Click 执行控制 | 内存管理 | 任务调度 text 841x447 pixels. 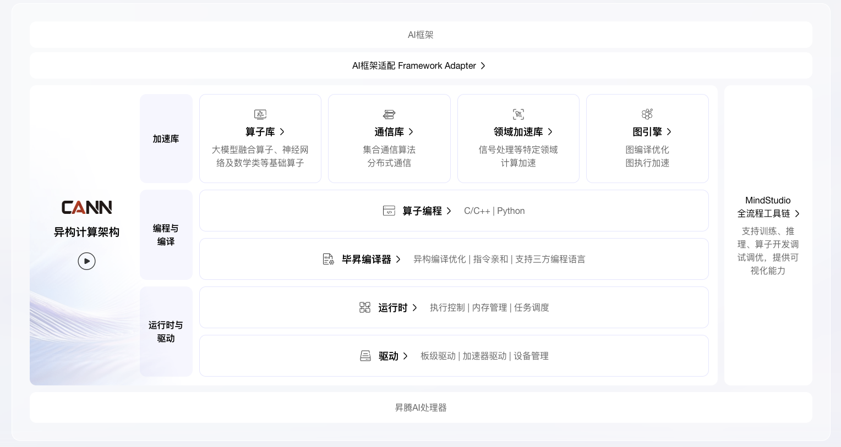tap(489, 307)
